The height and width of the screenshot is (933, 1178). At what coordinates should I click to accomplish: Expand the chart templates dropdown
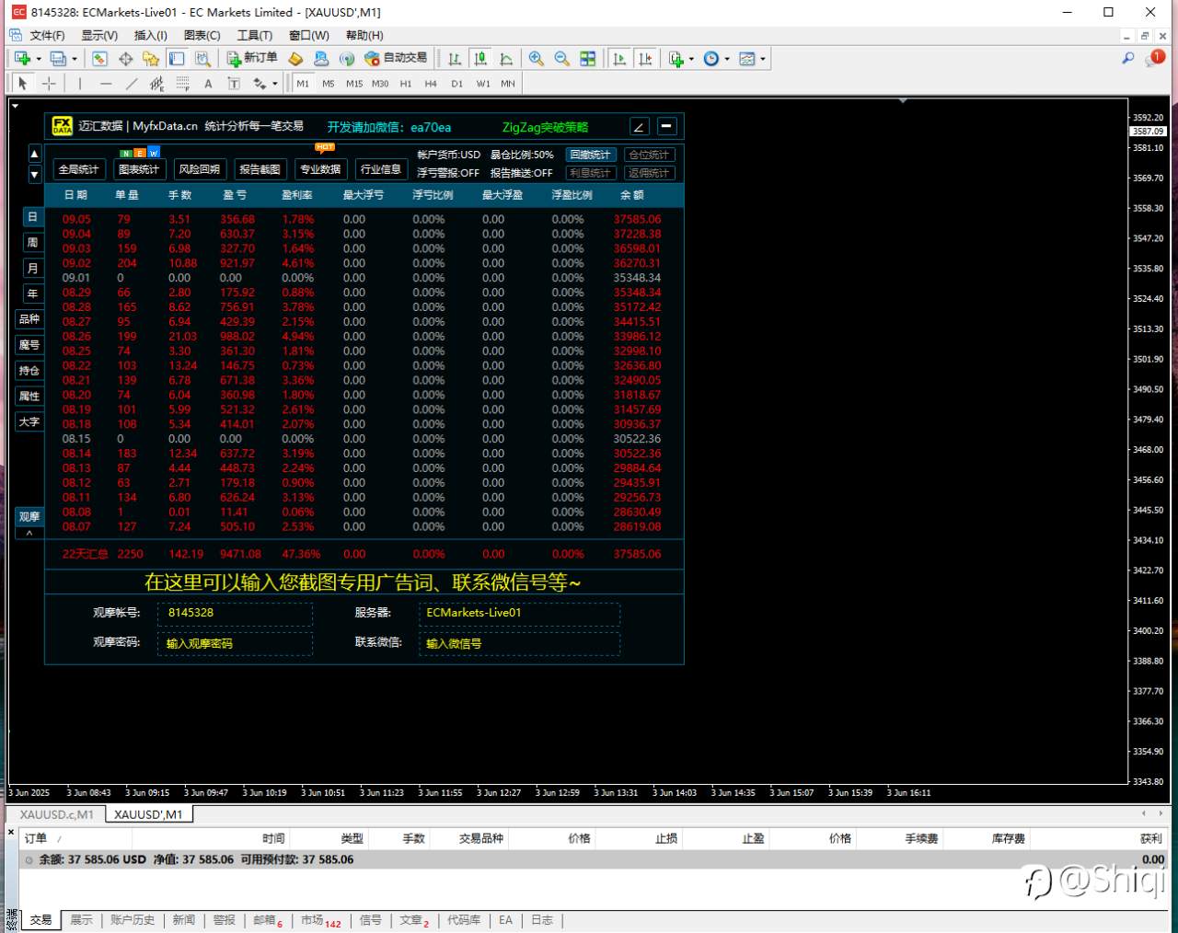pos(763,59)
